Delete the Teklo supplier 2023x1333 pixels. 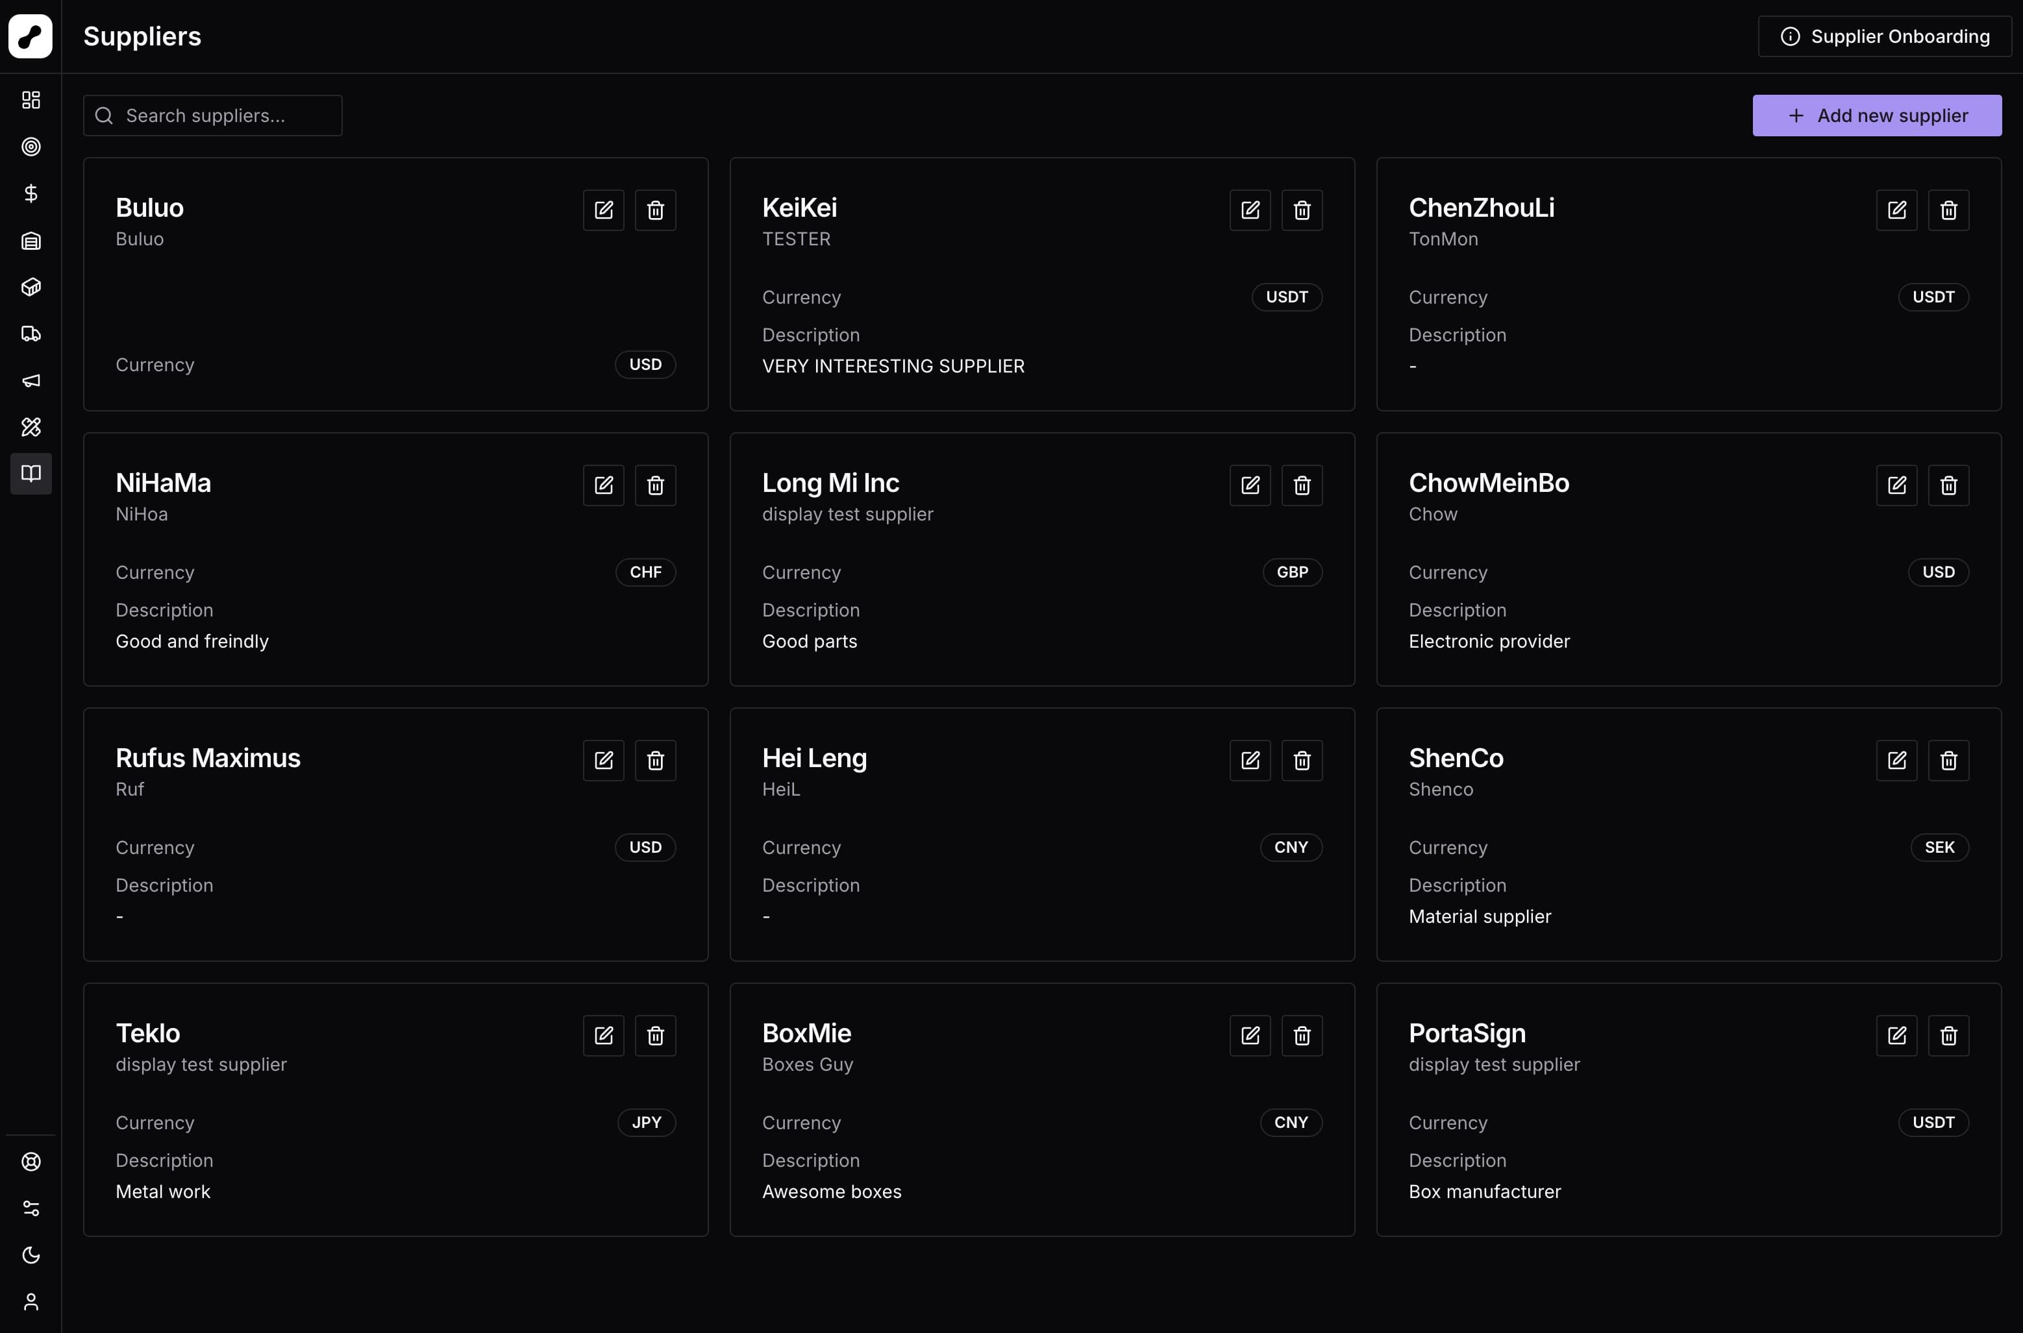[x=655, y=1036]
